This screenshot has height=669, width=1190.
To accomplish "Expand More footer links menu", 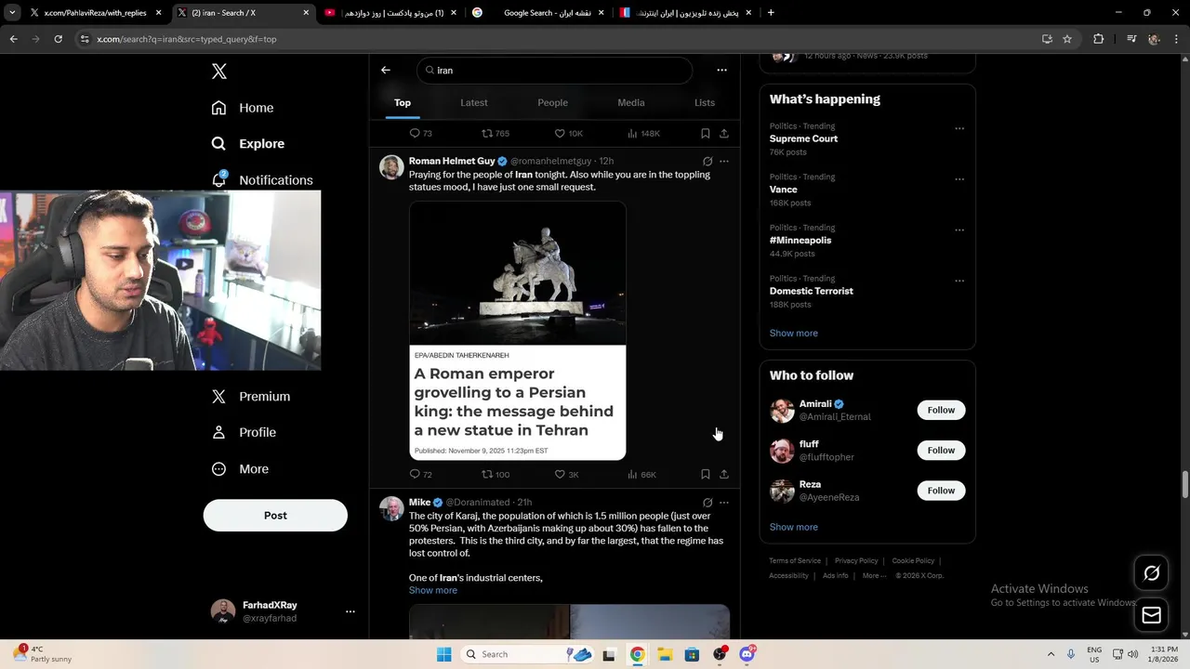I will point(874,576).
